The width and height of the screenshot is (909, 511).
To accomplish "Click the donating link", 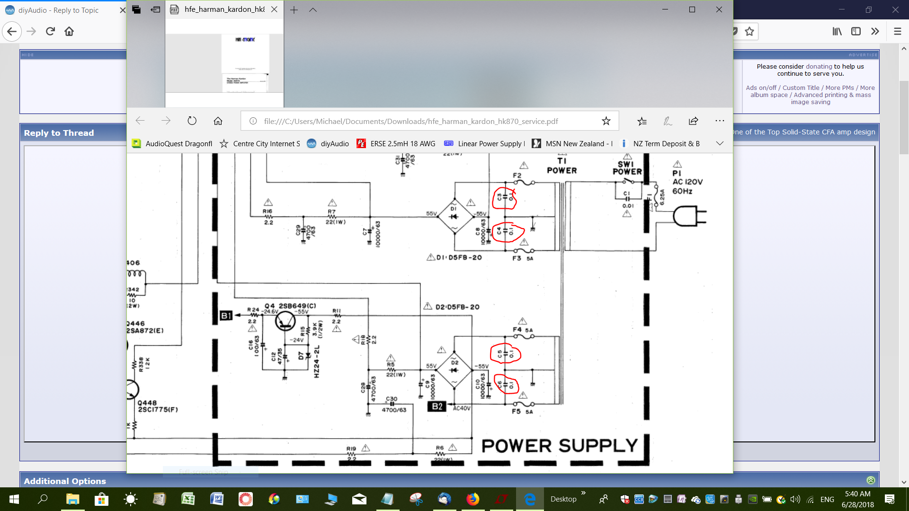I will click(x=819, y=66).
